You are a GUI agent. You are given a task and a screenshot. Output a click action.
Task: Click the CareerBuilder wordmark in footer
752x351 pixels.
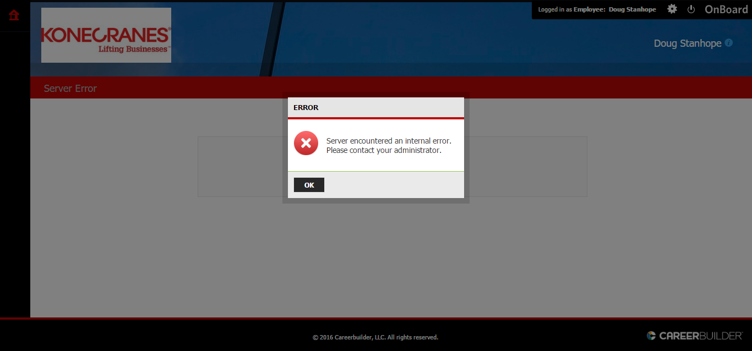click(x=701, y=336)
